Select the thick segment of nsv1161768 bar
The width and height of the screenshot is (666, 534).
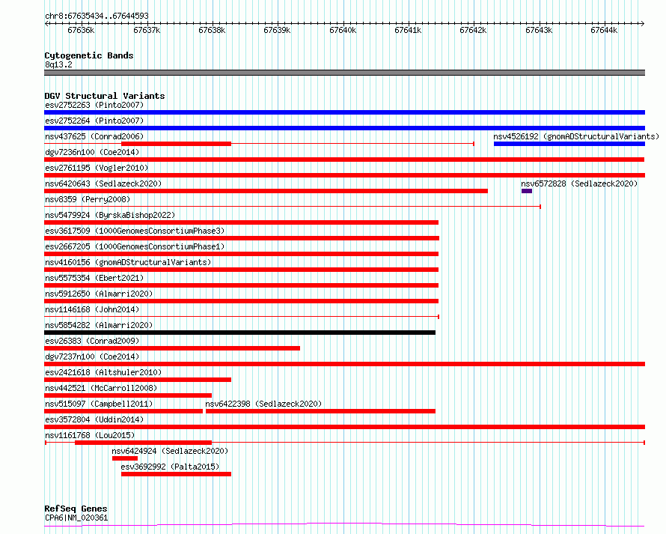143,443
